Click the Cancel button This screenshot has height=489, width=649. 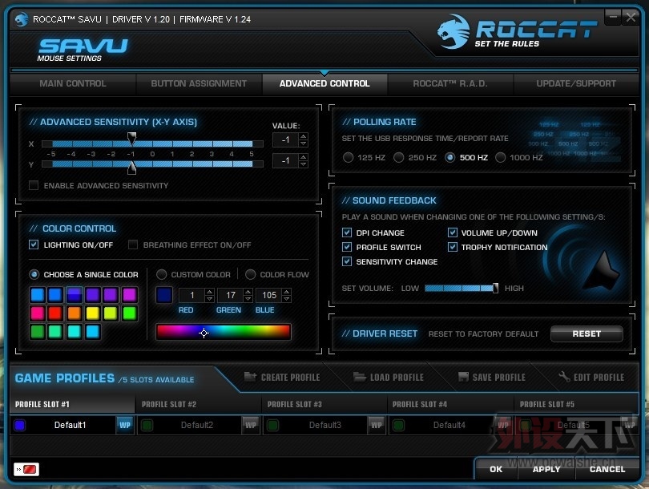[607, 469]
